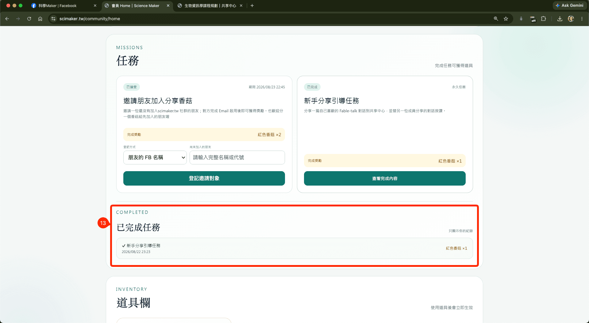The width and height of the screenshot is (589, 323).
Task: Switch to the 生物資訊學課程規劃 共享中心 tab
Action: (x=210, y=6)
